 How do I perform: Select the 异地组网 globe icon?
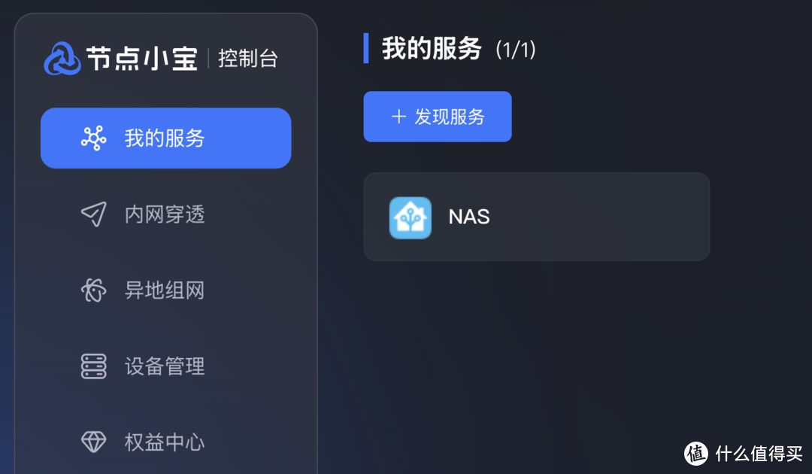93,290
